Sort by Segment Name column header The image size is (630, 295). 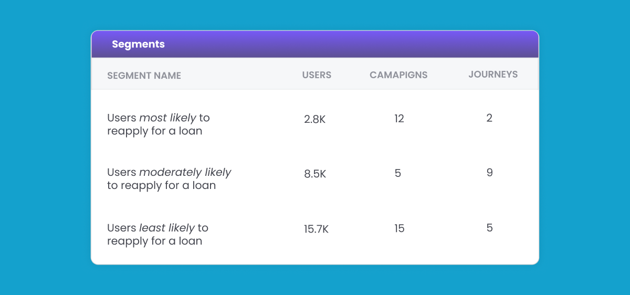click(x=144, y=76)
